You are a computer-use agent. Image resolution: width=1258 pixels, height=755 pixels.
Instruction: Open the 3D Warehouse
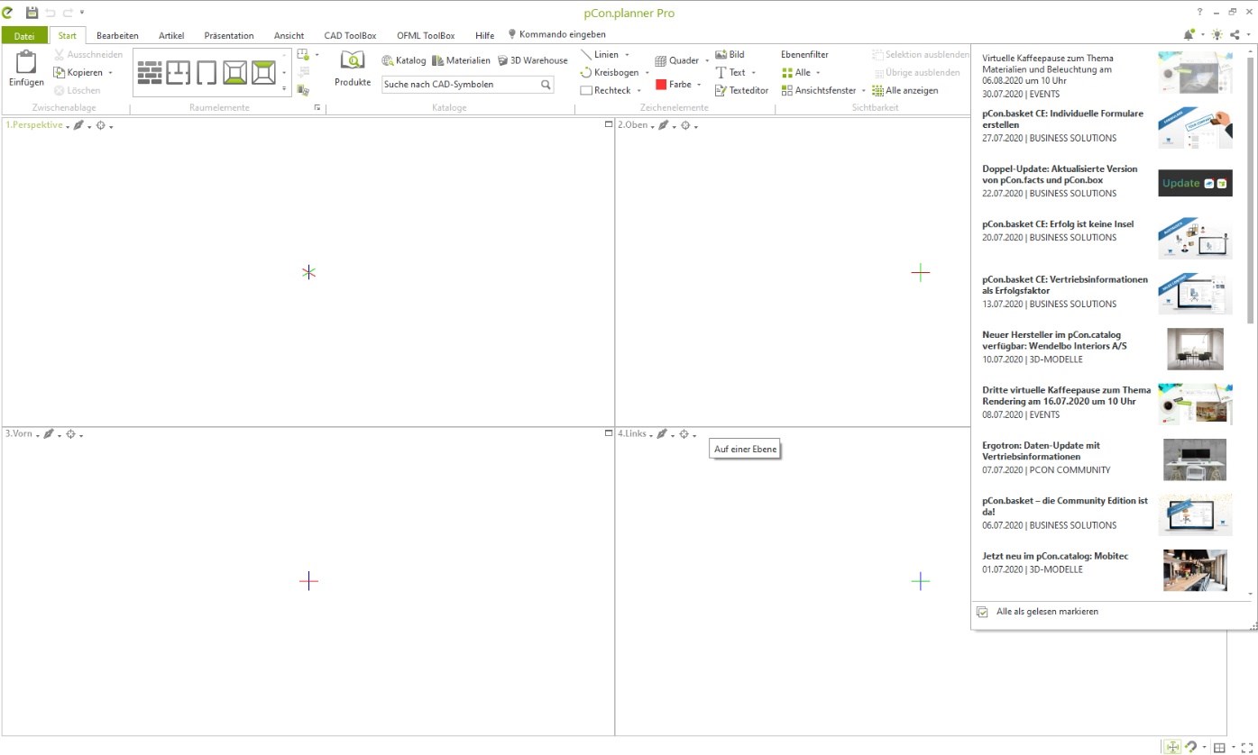pos(532,60)
